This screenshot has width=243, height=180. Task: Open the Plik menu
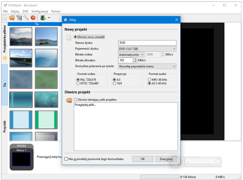[5, 11]
